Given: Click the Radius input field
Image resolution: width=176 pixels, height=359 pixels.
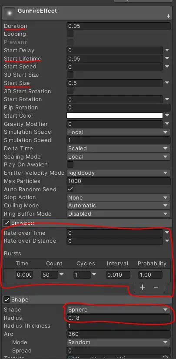Looking at the screenshot, I should pyautogui.click(x=119, y=318).
